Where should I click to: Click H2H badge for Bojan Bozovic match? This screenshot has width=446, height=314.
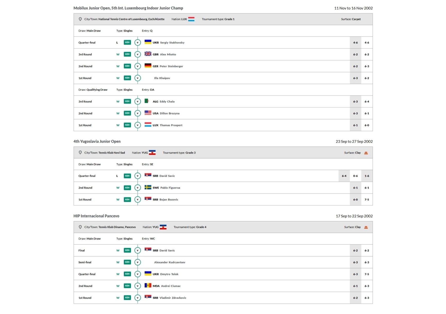coord(127,200)
